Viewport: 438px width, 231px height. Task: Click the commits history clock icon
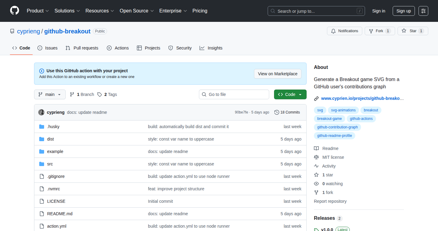point(277,112)
